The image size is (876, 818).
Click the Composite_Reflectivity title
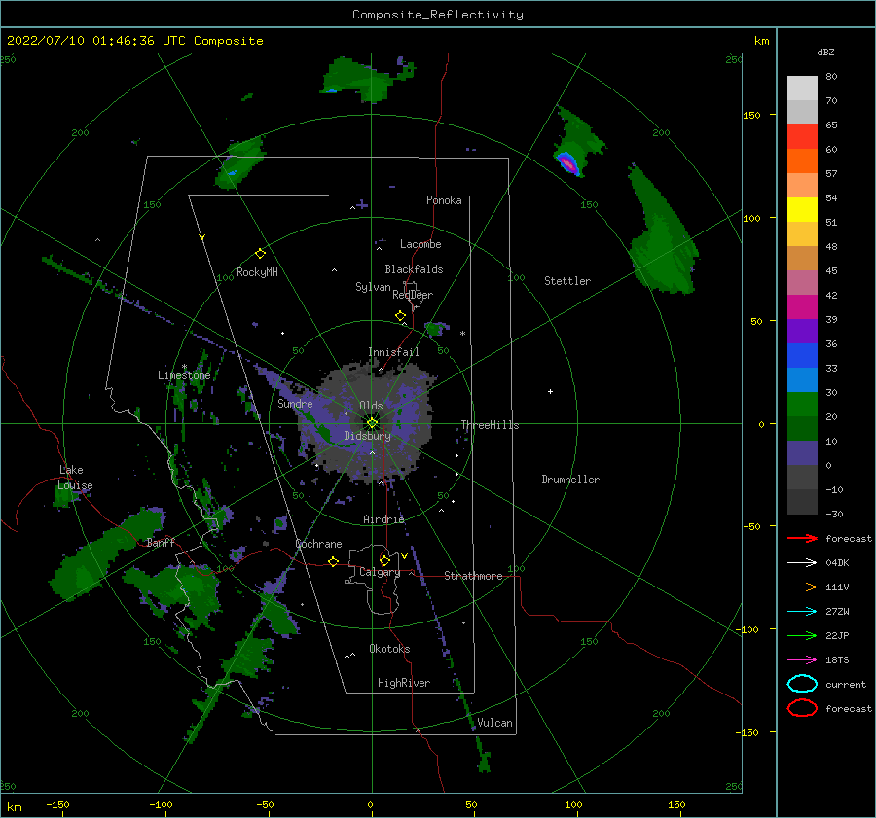[x=438, y=14]
